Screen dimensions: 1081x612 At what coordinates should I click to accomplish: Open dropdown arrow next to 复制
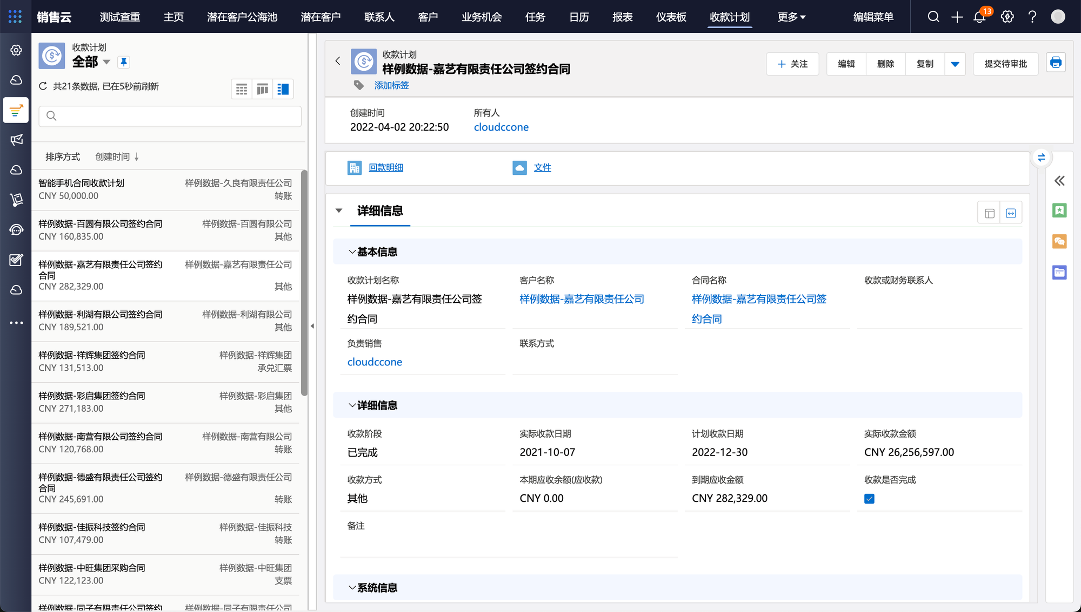[955, 64]
